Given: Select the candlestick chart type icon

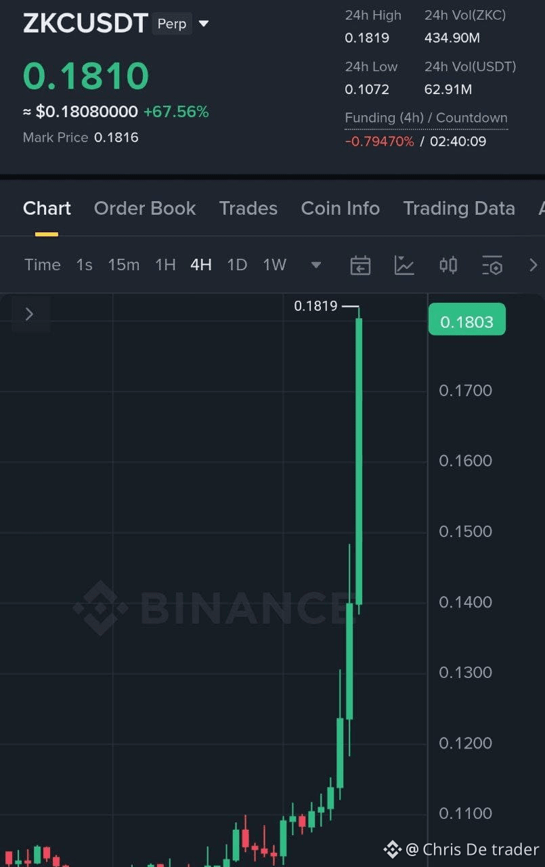Looking at the screenshot, I should click(448, 265).
